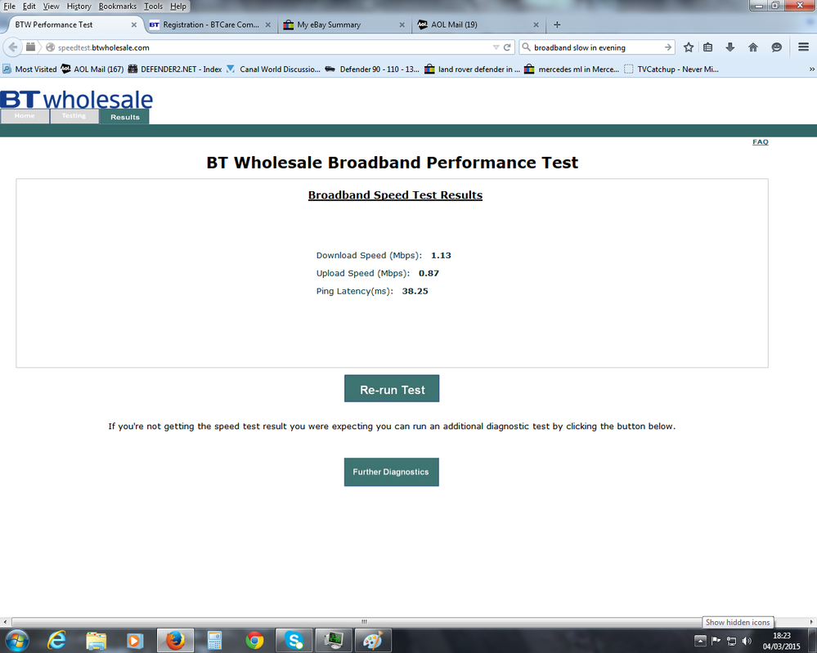Open the Tools menu
The image size is (817, 653).
153,7
